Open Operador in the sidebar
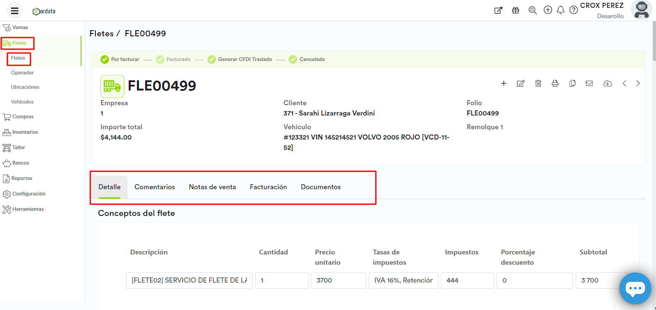This screenshot has width=656, height=310. [x=22, y=73]
